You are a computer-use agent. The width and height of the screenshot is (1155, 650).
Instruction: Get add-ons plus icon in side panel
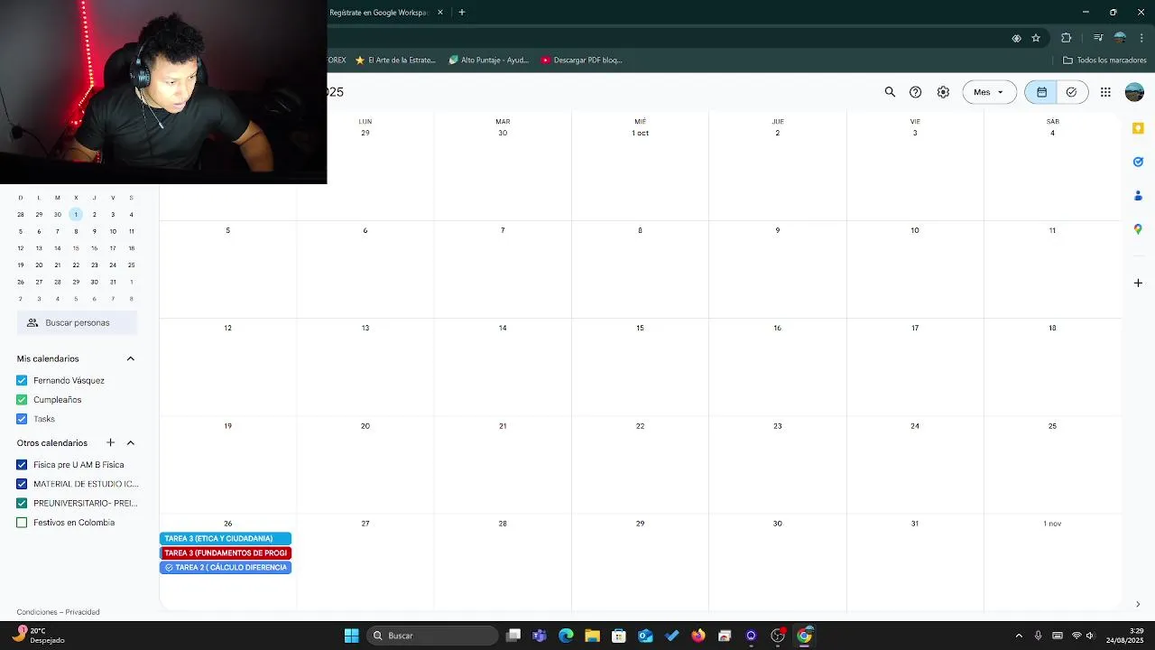1138,283
